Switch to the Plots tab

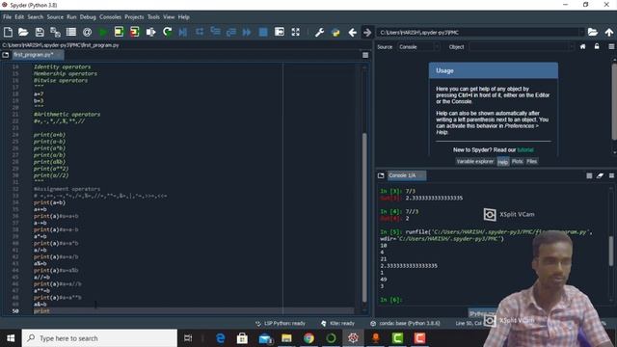(x=518, y=161)
